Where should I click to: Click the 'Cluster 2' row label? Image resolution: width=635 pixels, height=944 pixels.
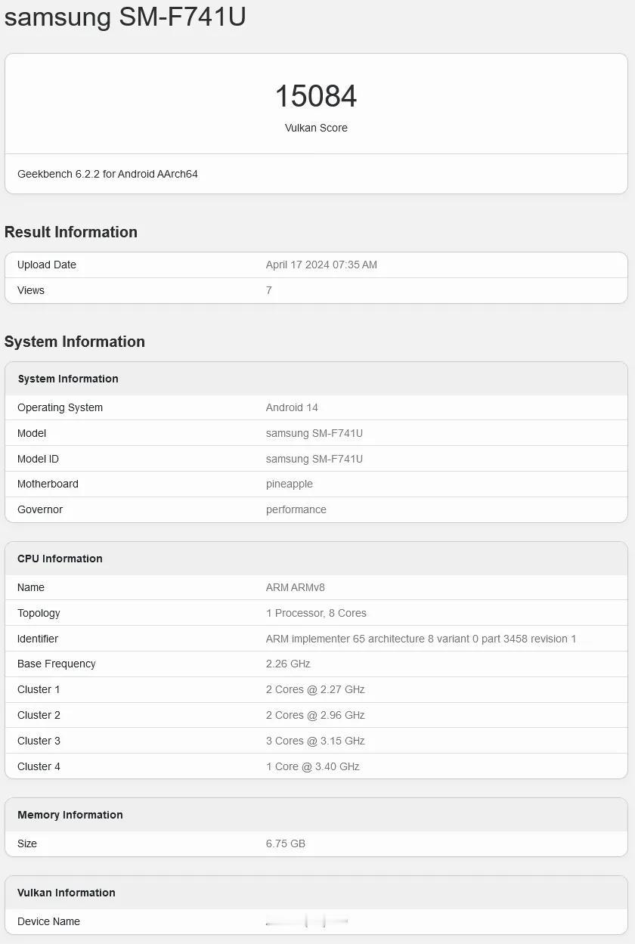pos(39,715)
